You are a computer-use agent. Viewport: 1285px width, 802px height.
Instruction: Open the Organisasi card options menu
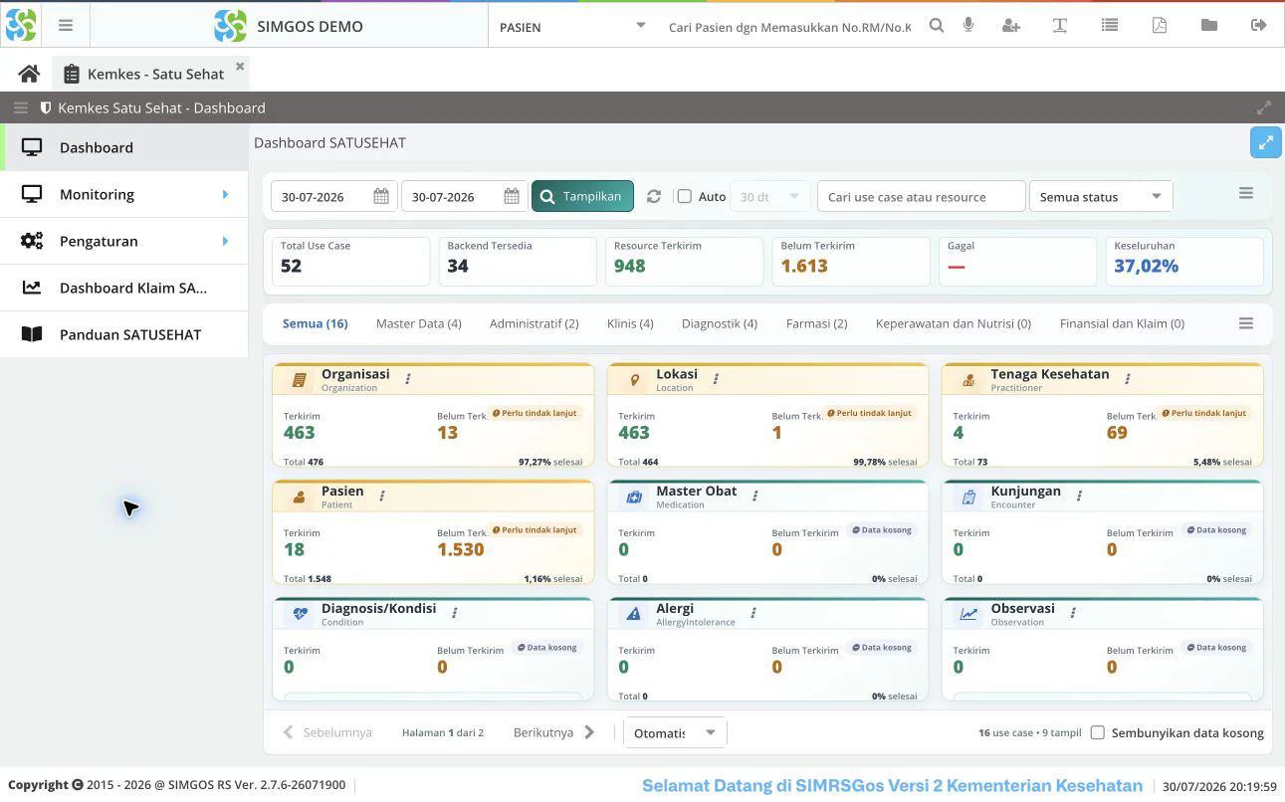(x=408, y=379)
